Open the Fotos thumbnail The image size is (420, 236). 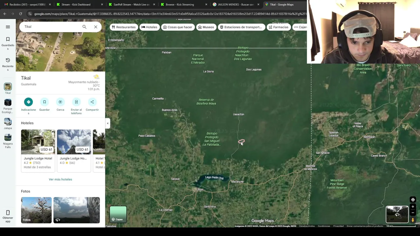coord(36,210)
